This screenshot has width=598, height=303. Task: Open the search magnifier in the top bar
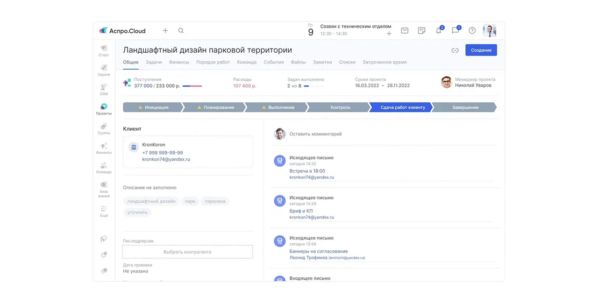[x=181, y=31]
